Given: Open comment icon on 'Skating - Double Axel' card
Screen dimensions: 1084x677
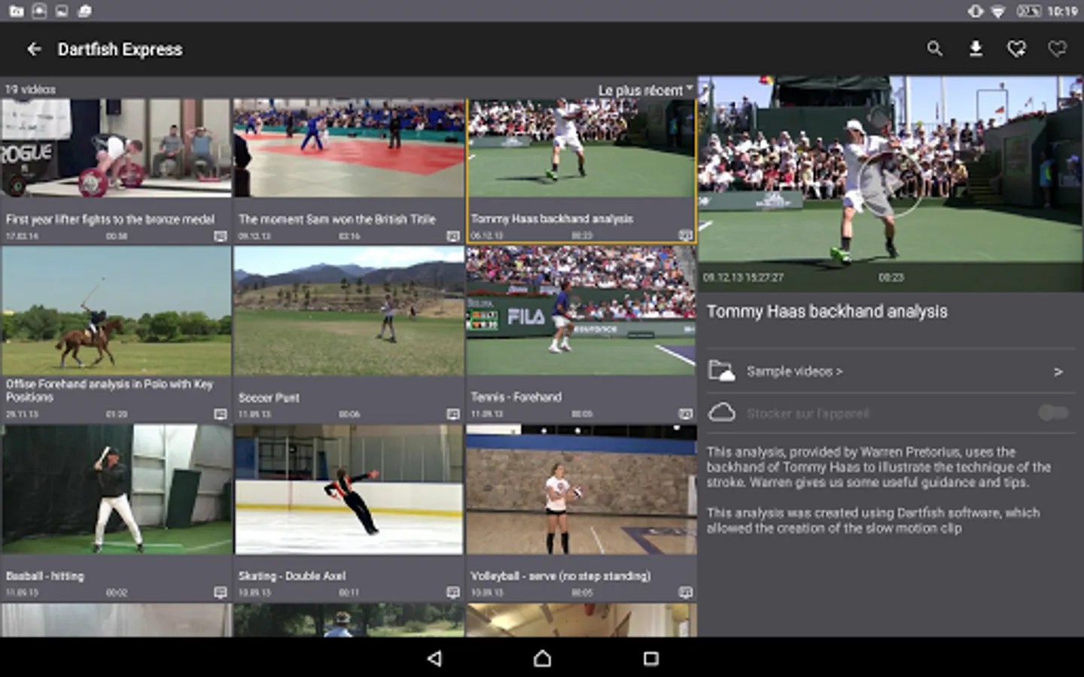Looking at the screenshot, I should coord(452,593).
